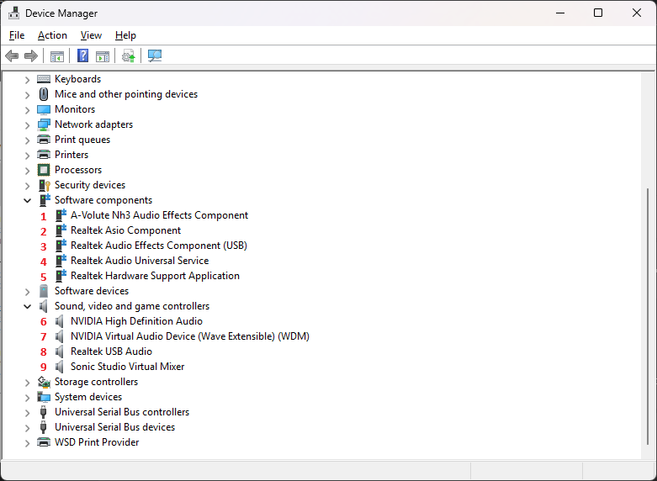Click the chip icon beside Processors
The width and height of the screenshot is (657, 481).
(44, 170)
